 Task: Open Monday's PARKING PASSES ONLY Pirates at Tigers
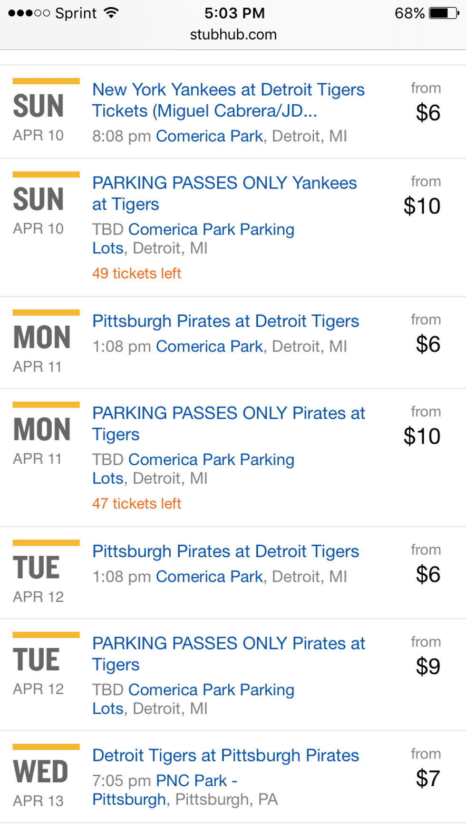228,423
